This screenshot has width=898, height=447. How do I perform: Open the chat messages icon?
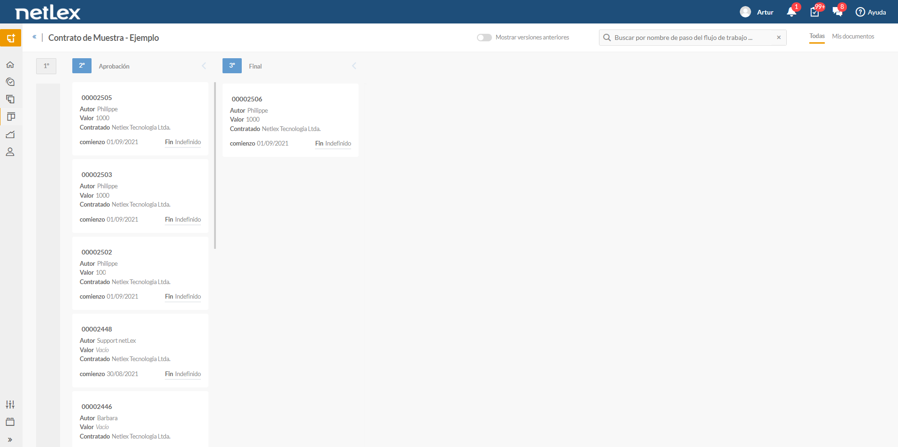[837, 12]
